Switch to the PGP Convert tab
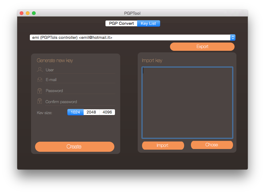 [121, 23]
